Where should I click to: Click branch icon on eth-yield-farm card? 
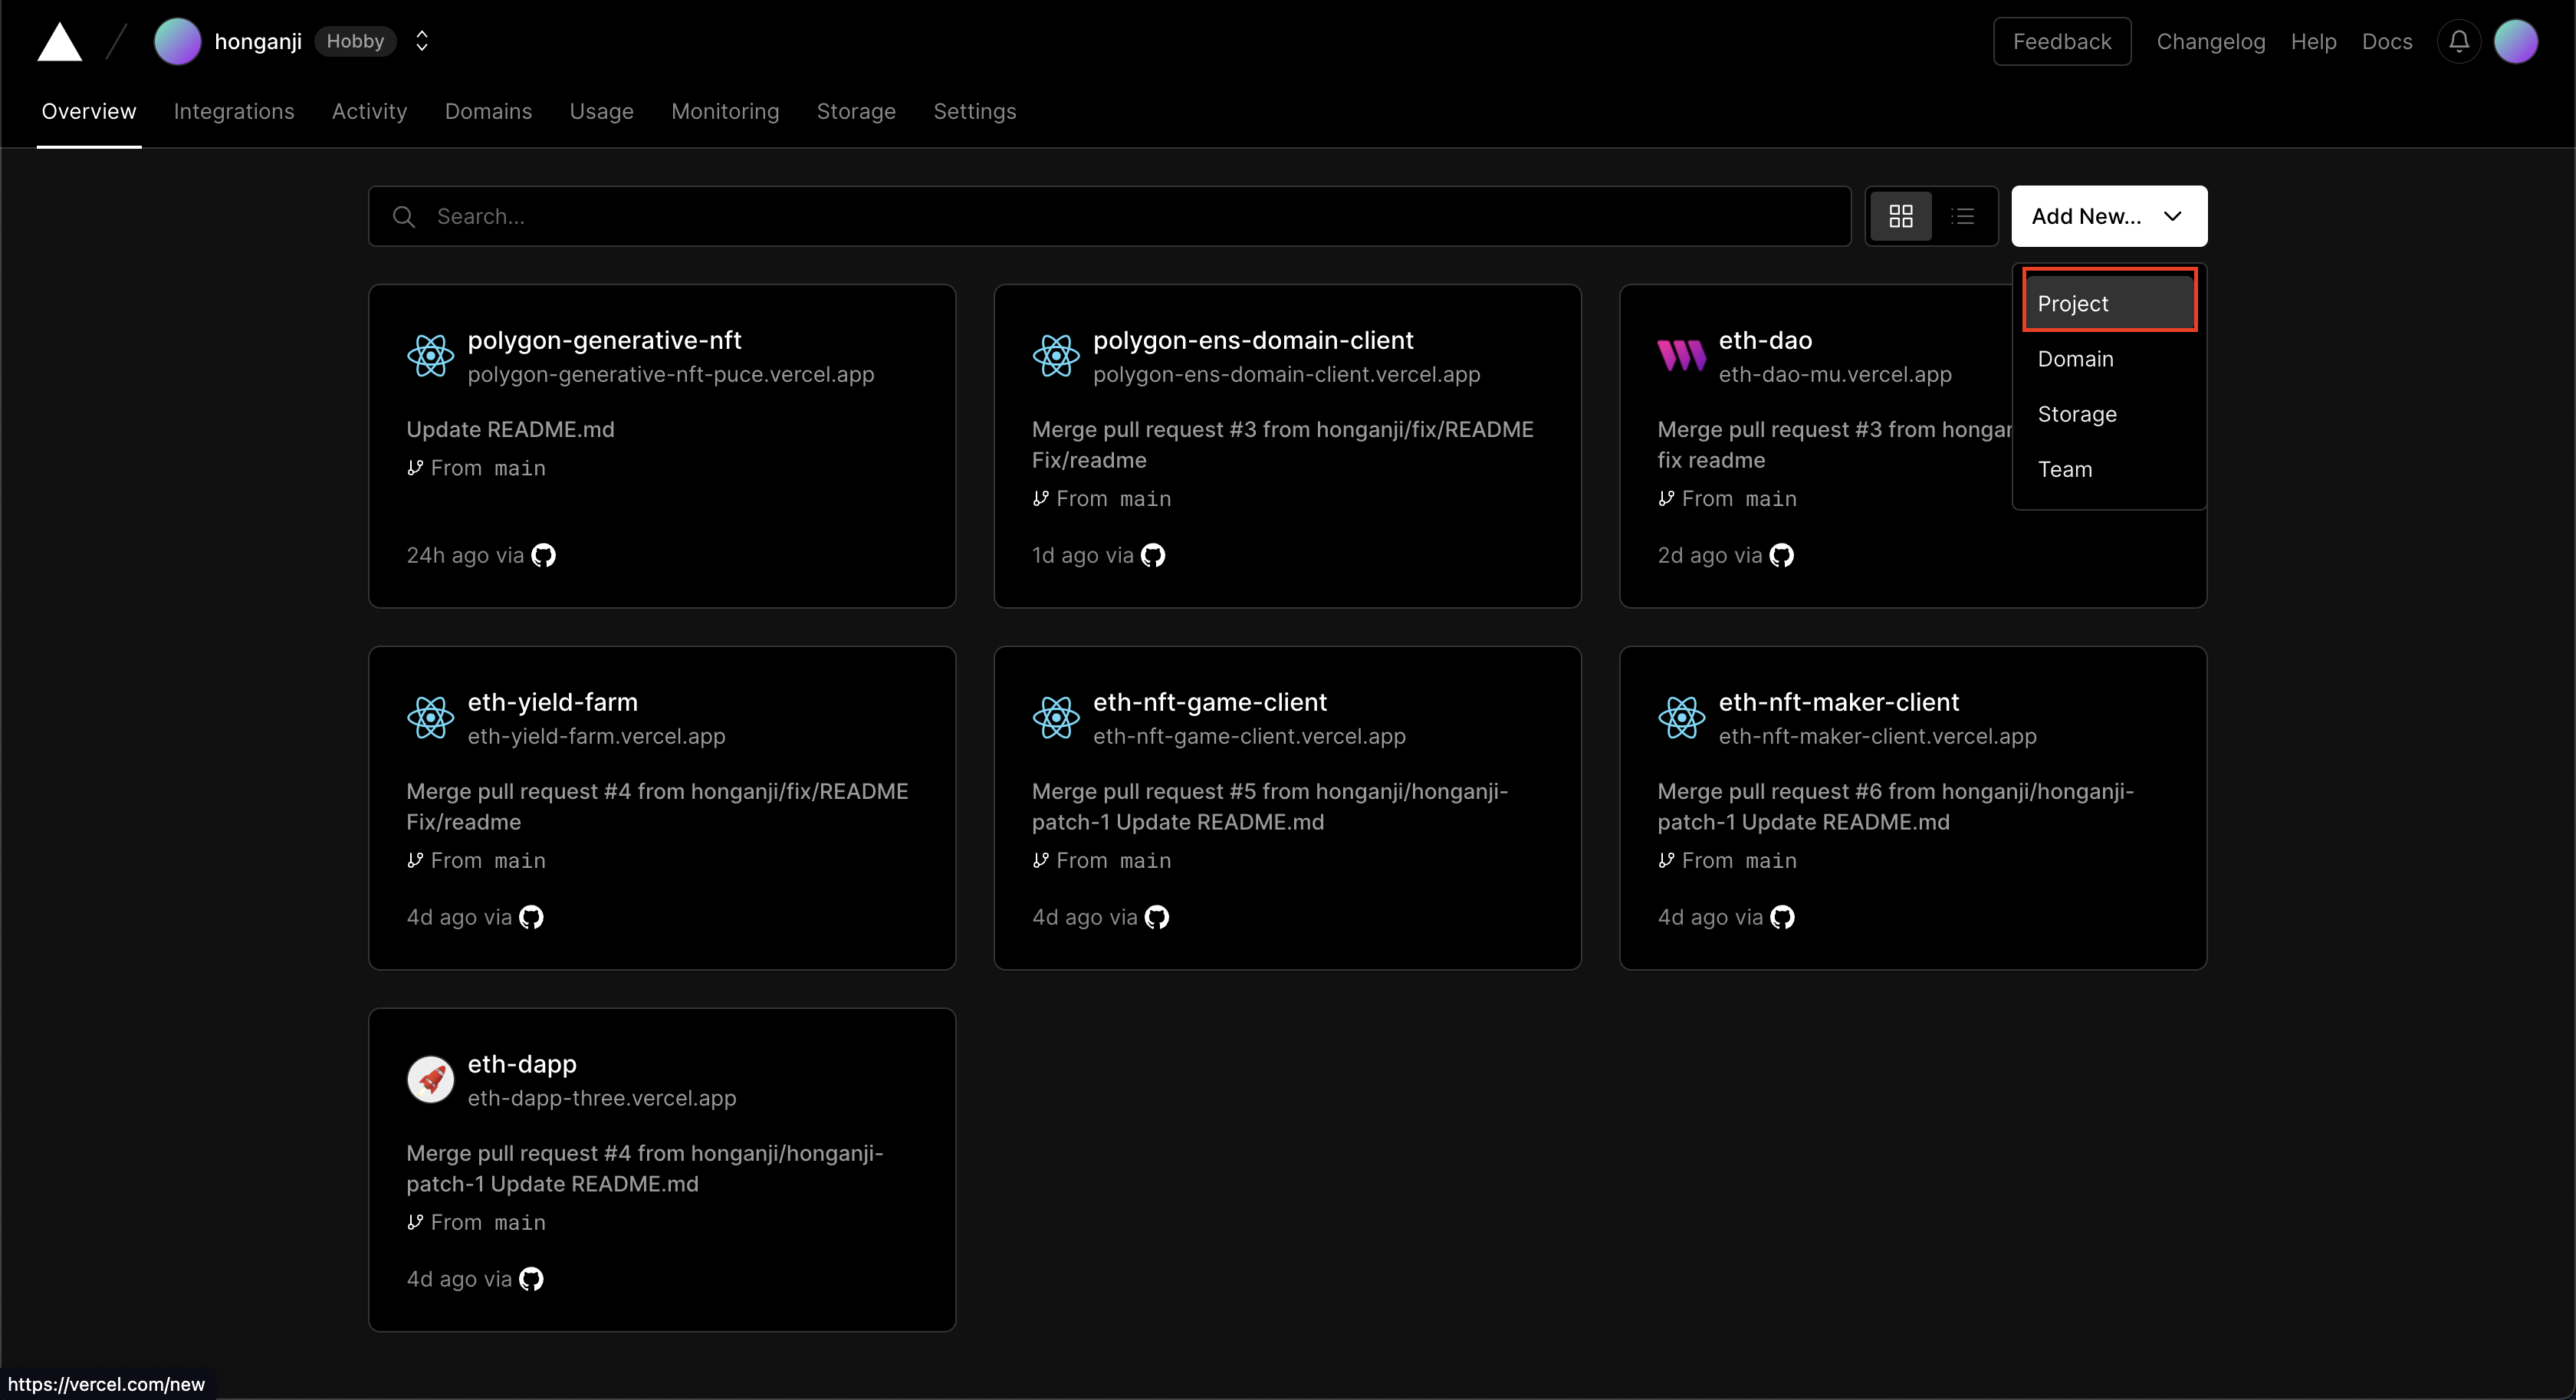pyautogui.click(x=415, y=860)
